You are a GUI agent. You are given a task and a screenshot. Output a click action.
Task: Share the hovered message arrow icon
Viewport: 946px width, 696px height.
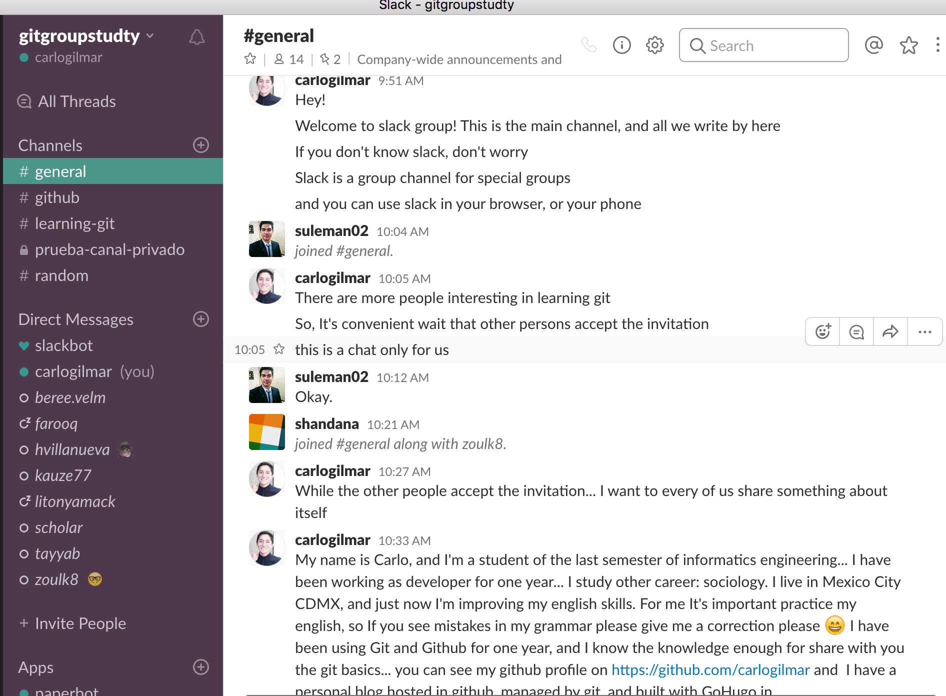coord(890,331)
